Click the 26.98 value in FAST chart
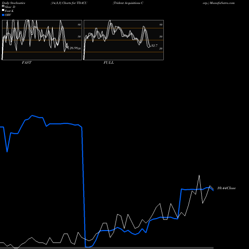The image size is (249, 249). [74, 48]
